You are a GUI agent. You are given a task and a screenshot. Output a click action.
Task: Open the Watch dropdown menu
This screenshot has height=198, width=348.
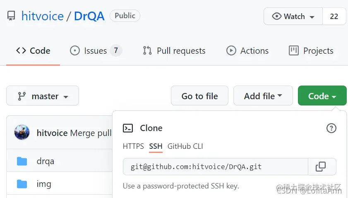click(x=293, y=17)
